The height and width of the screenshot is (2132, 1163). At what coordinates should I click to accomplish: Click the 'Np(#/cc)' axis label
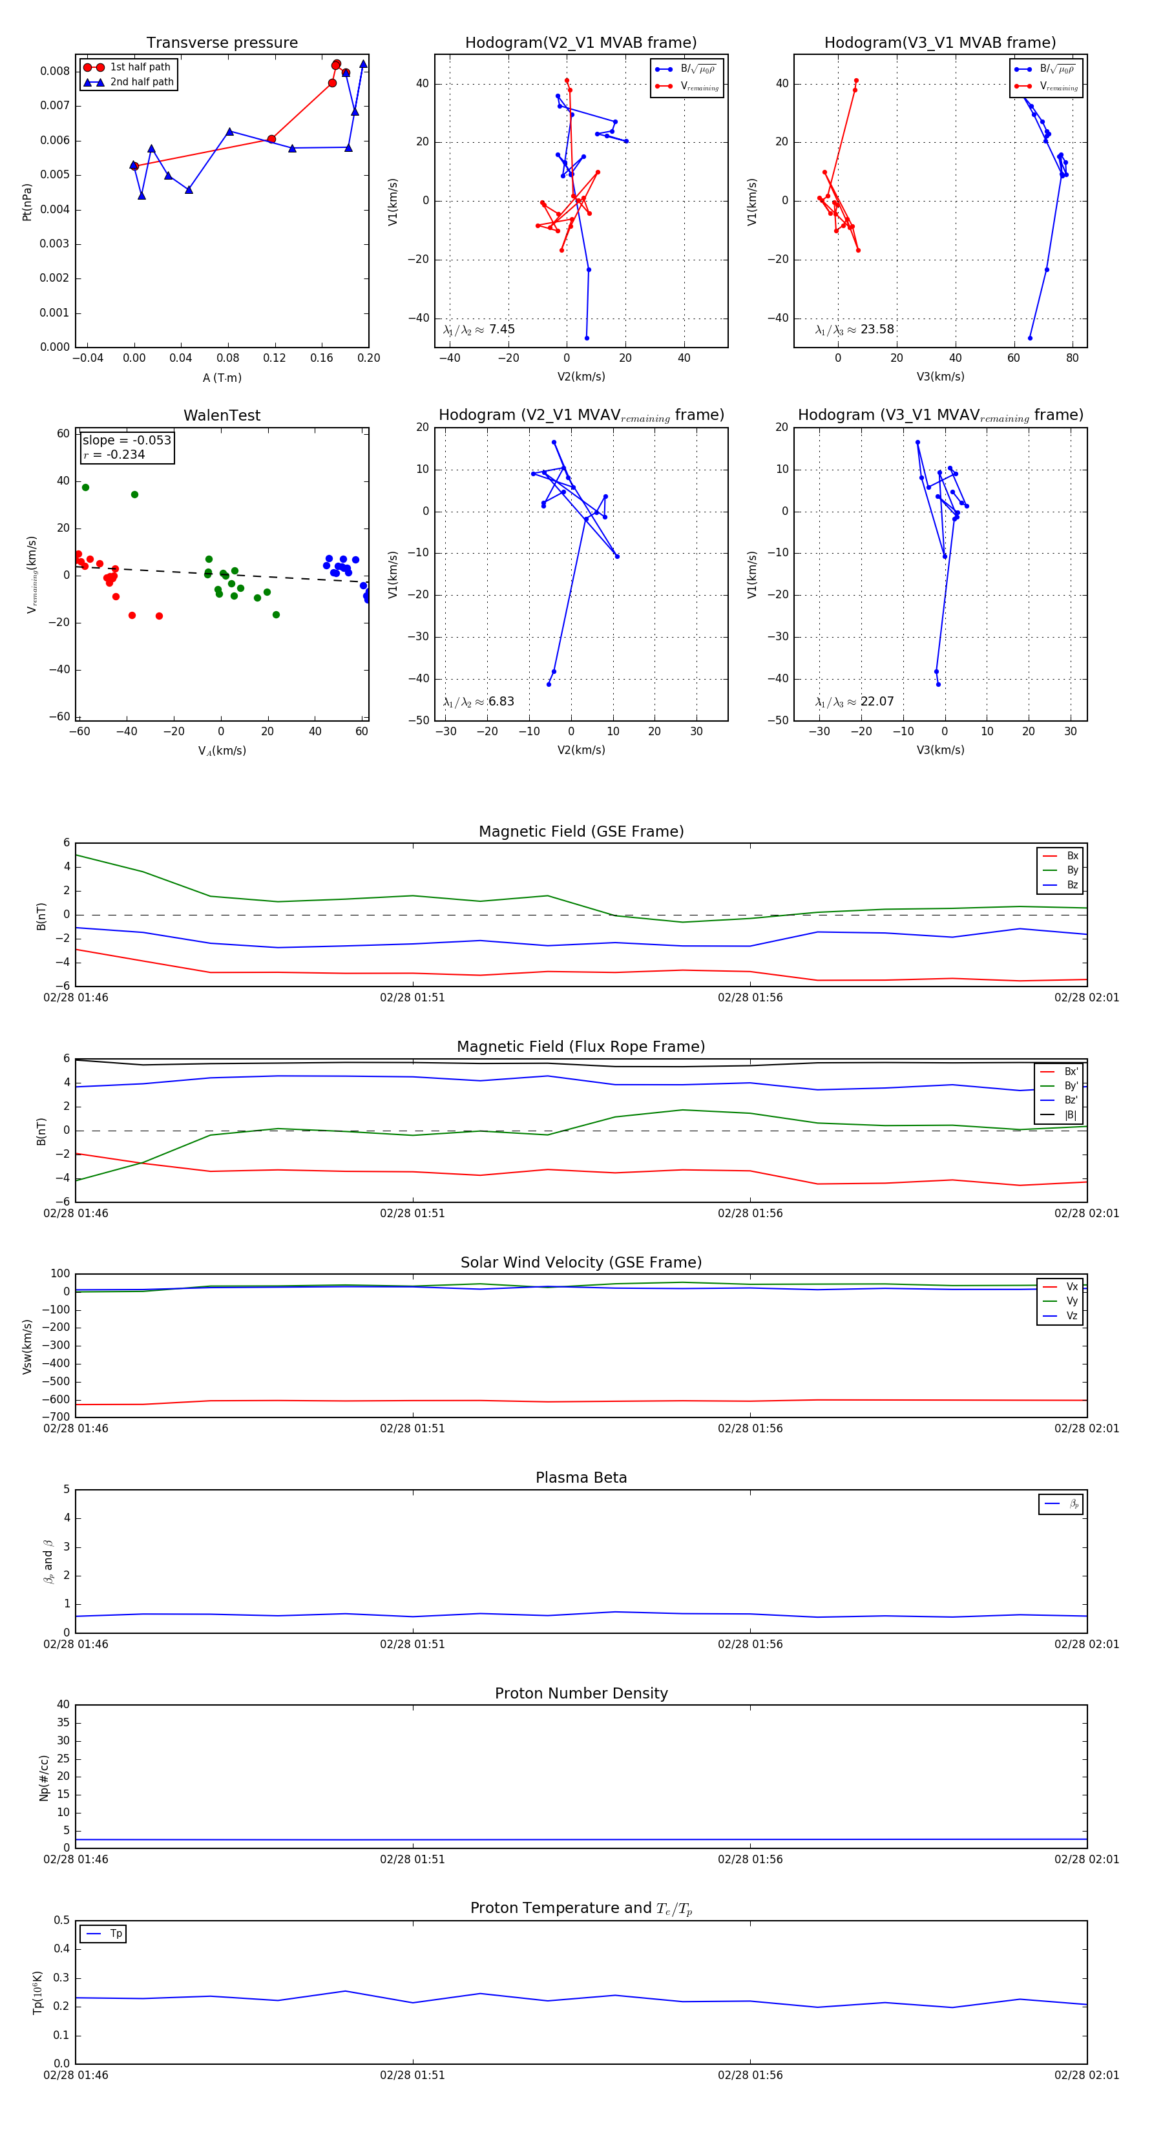point(44,1778)
